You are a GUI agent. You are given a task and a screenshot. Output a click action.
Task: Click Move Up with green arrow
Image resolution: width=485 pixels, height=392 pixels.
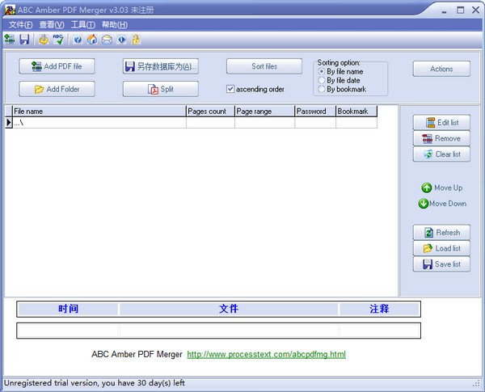click(x=441, y=188)
